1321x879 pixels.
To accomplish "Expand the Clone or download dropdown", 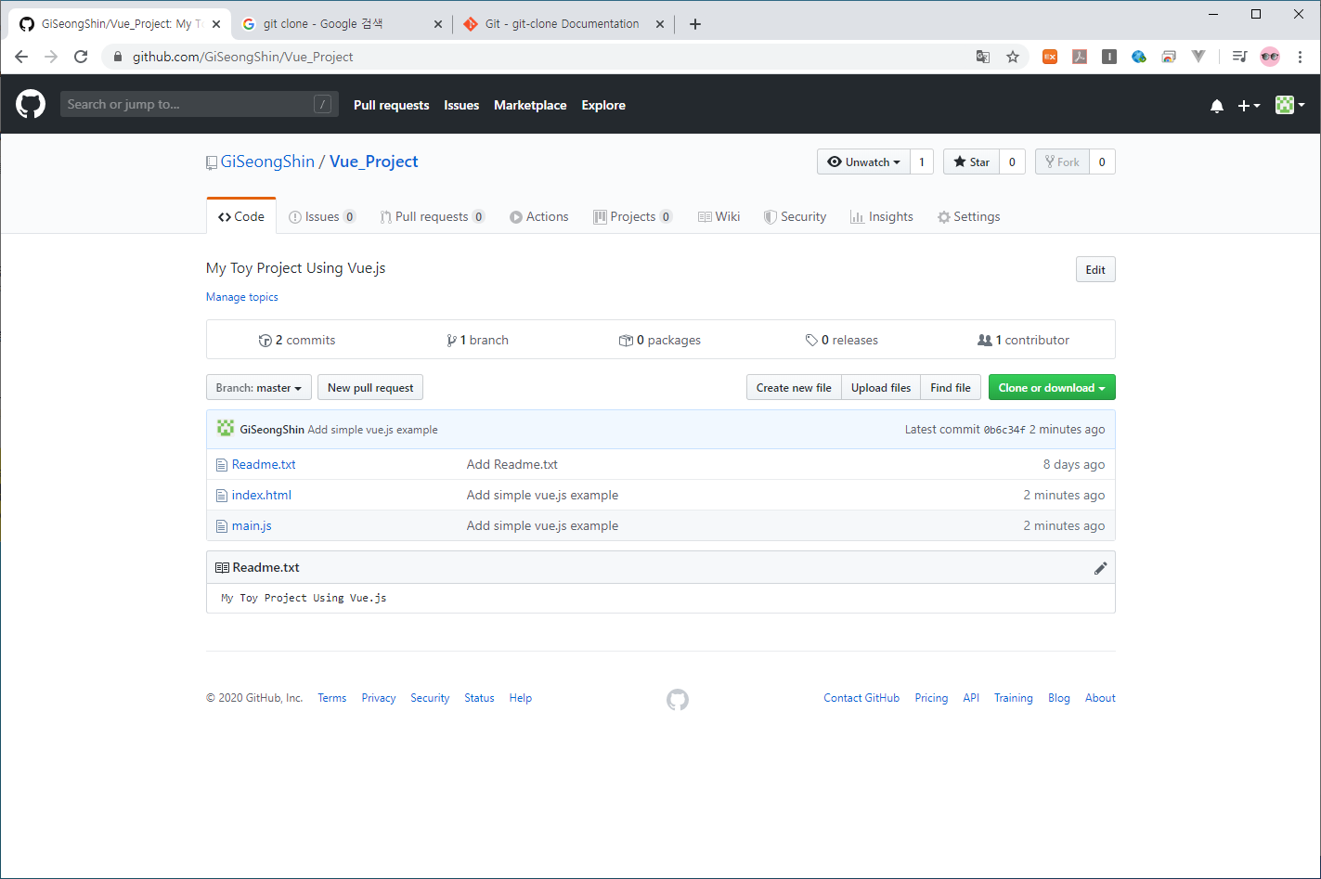I will [1052, 387].
